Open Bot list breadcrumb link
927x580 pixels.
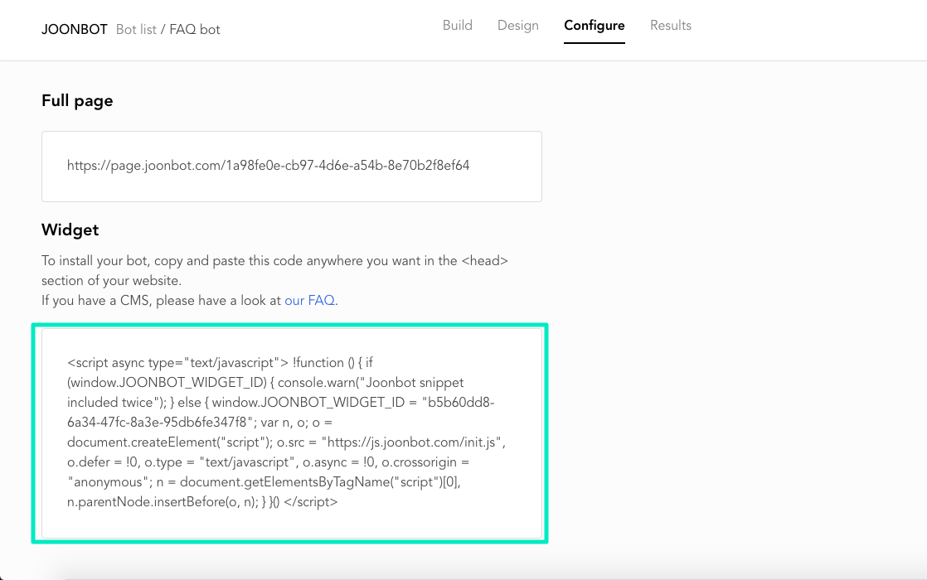(x=136, y=30)
